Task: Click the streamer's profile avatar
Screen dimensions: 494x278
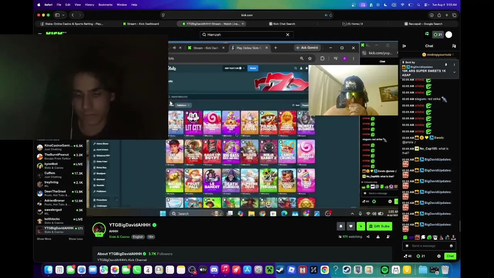Action: pyautogui.click(x=99, y=229)
